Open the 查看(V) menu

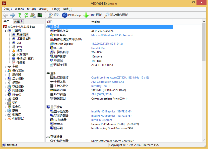(19, 9)
